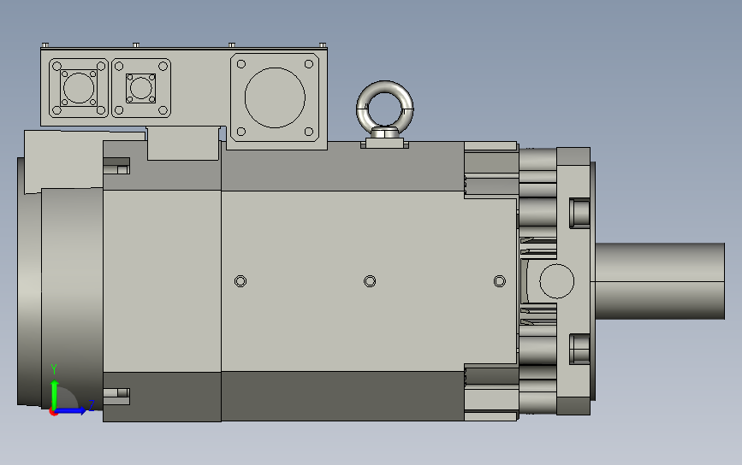Select the rear fan cover of the motor
This screenshot has width=742, height=465.
click(61, 297)
